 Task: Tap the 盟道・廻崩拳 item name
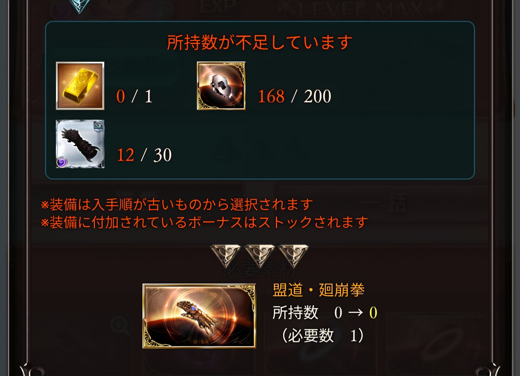[318, 290]
